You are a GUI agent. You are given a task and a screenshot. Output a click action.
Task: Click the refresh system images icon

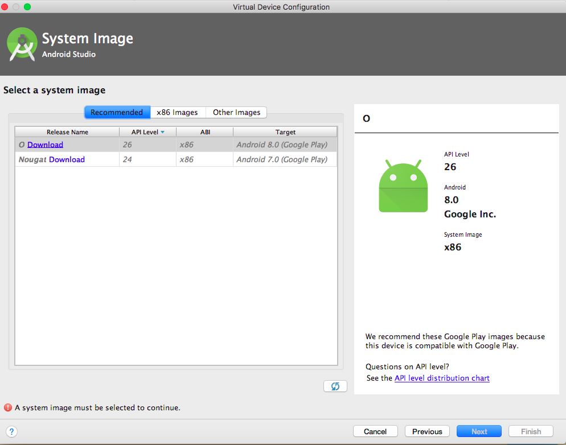335,386
